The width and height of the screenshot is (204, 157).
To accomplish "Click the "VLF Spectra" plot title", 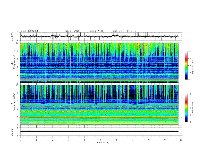I will point(29,31).
